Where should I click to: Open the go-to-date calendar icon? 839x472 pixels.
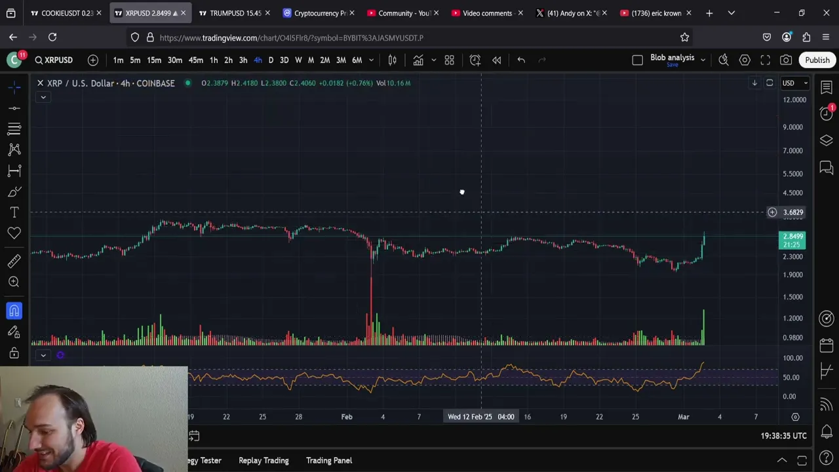pos(194,436)
